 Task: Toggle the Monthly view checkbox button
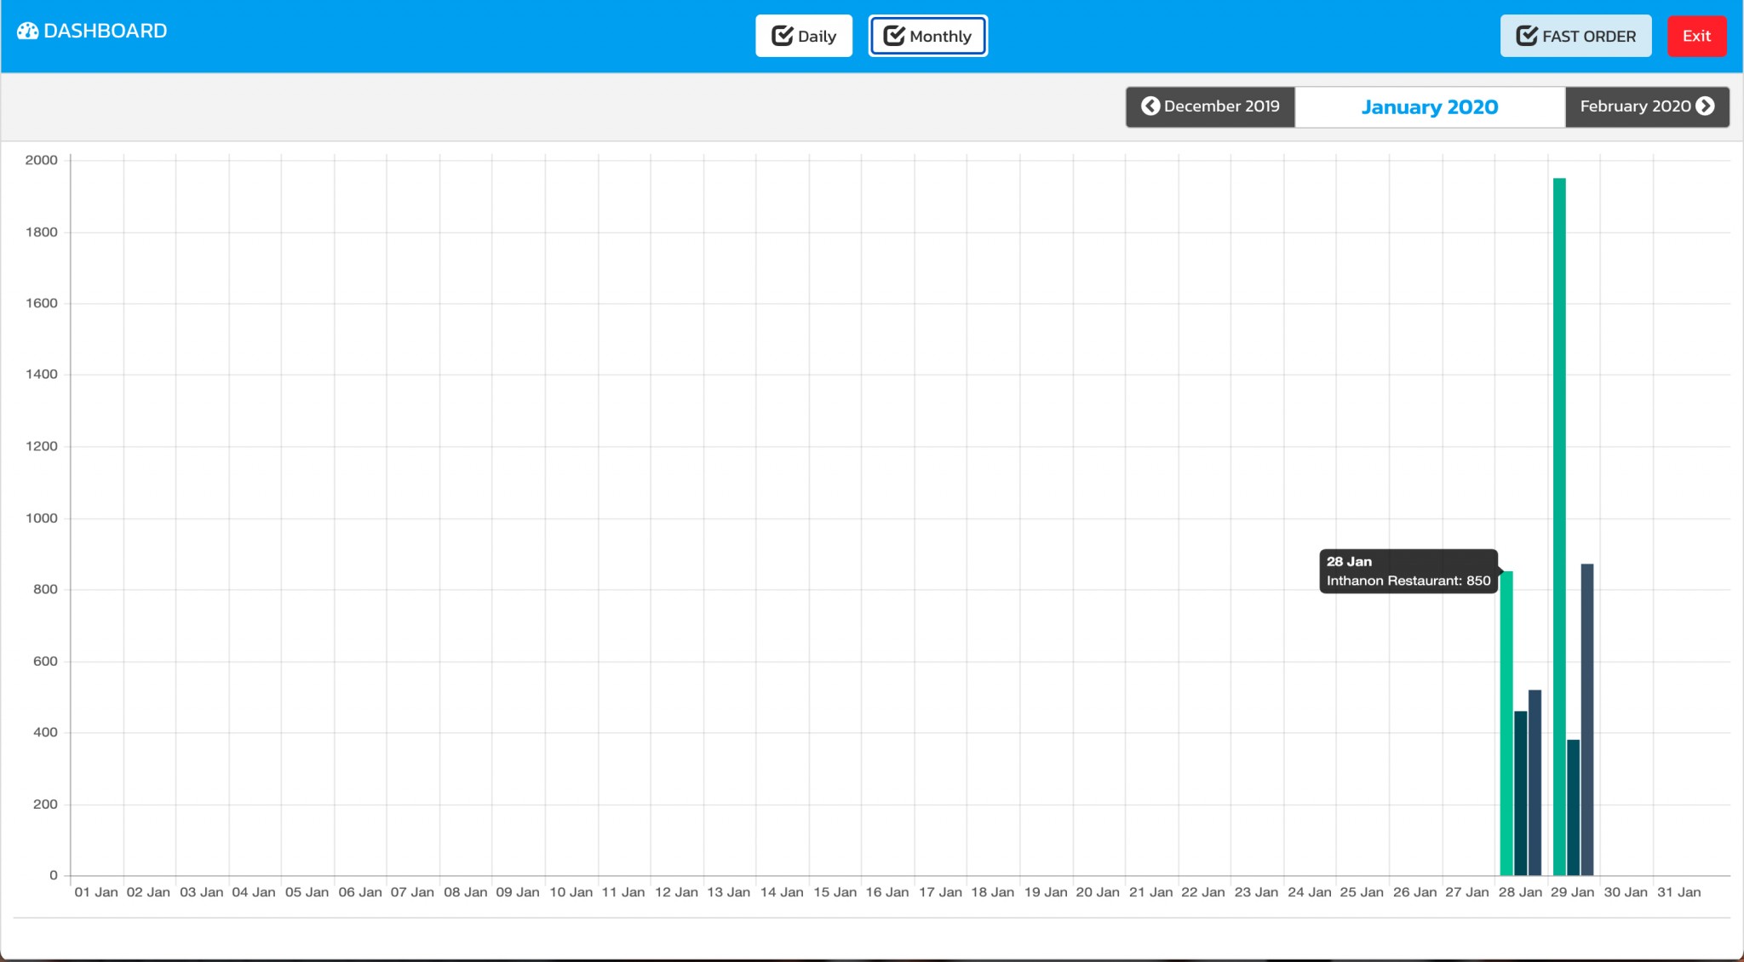point(927,36)
